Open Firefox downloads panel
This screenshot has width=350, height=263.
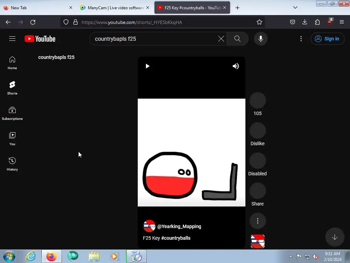(x=305, y=22)
